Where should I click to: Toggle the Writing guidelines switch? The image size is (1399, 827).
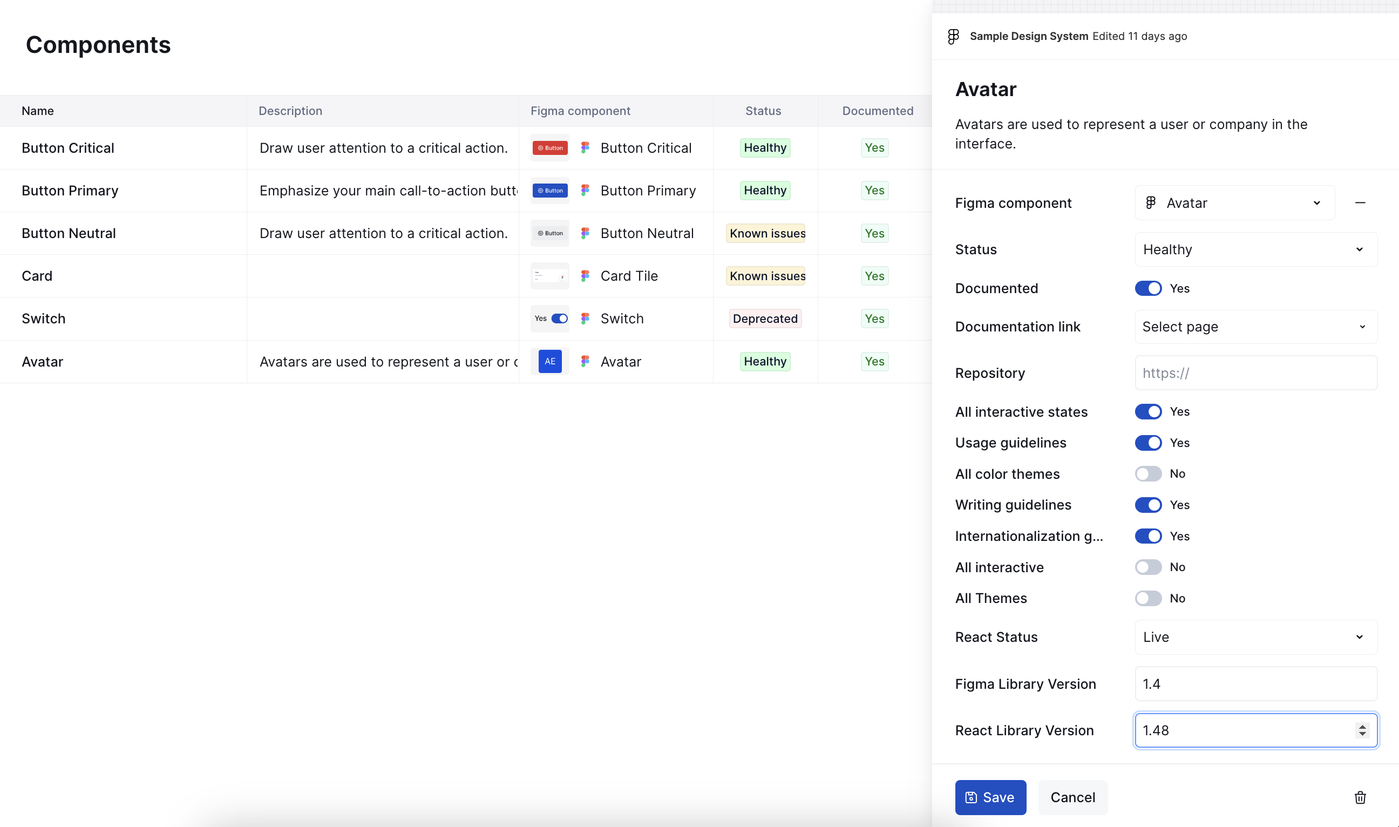(1148, 505)
